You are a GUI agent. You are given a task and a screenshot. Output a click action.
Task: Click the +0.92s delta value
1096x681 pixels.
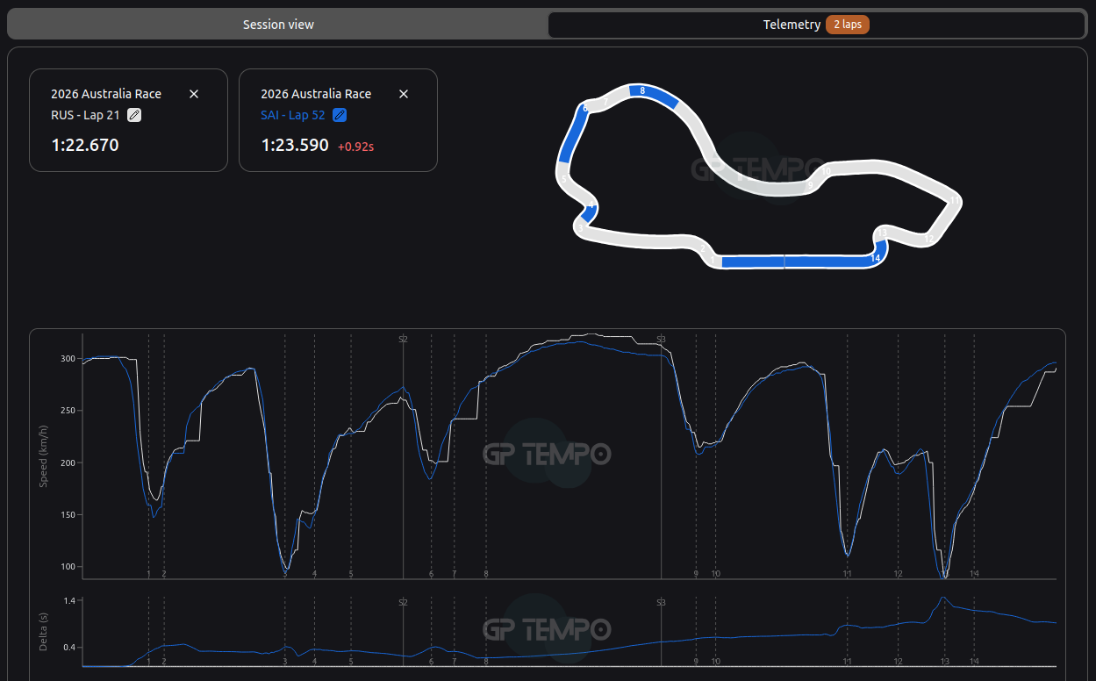(x=355, y=147)
